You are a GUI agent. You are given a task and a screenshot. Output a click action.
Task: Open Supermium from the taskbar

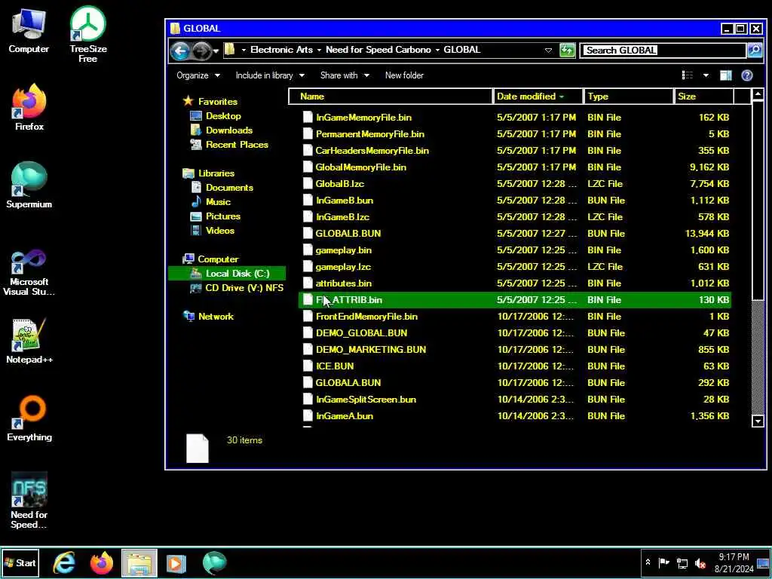pyautogui.click(x=214, y=562)
